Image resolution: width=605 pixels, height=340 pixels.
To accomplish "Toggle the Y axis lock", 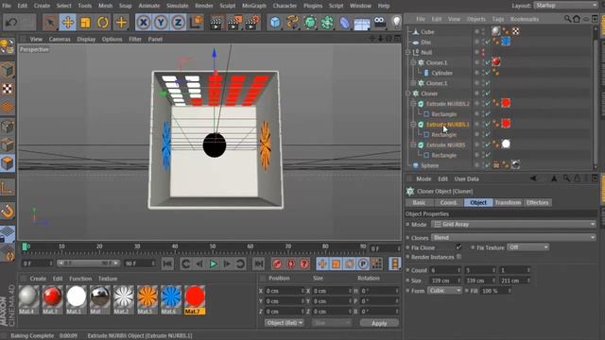I will click(x=161, y=23).
